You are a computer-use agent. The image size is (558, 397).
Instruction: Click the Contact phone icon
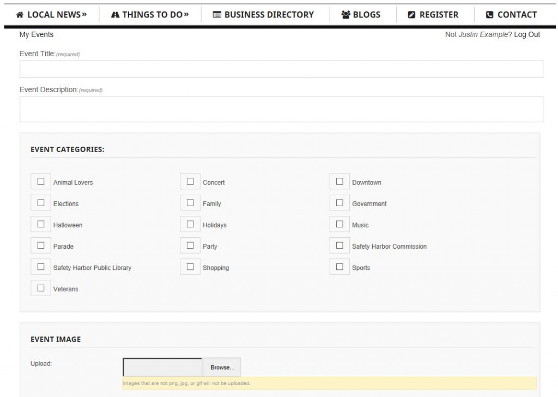489,15
